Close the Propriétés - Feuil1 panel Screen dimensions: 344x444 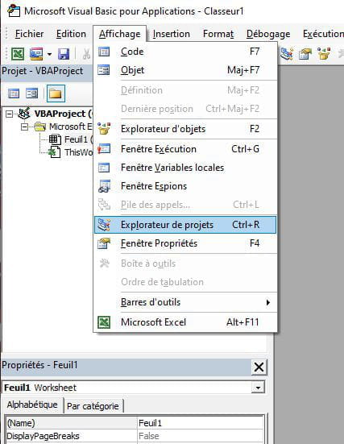(x=259, y=367)
